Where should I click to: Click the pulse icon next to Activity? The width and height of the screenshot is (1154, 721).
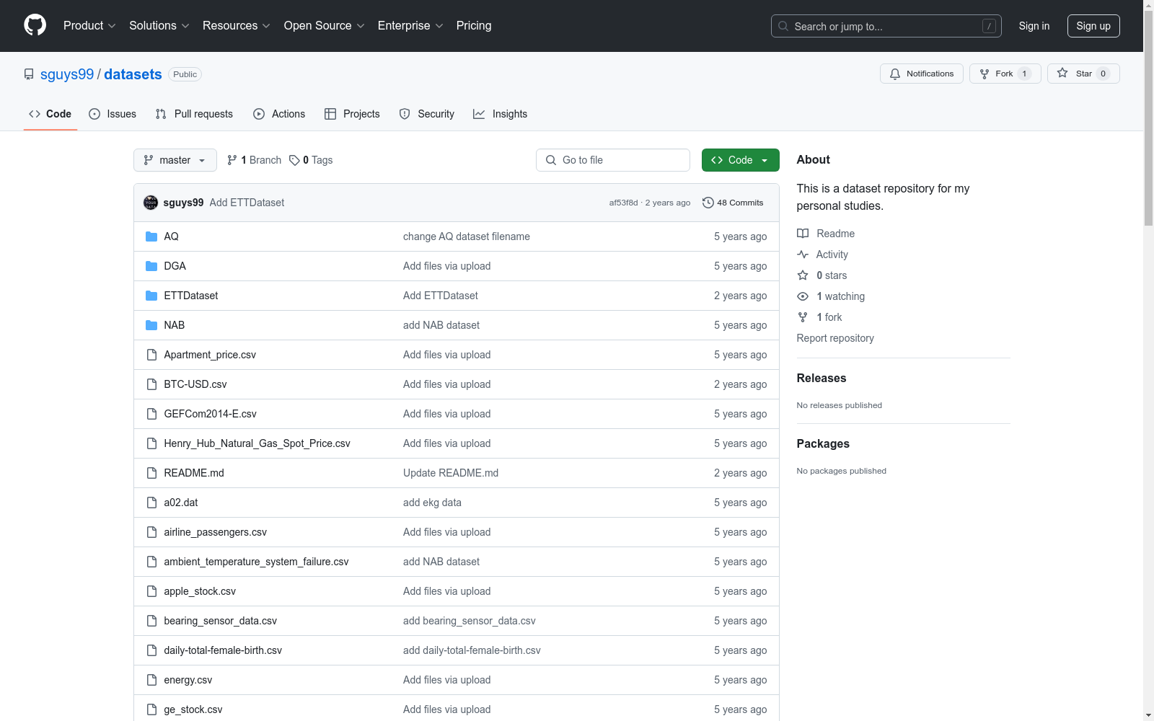[803, 255]
